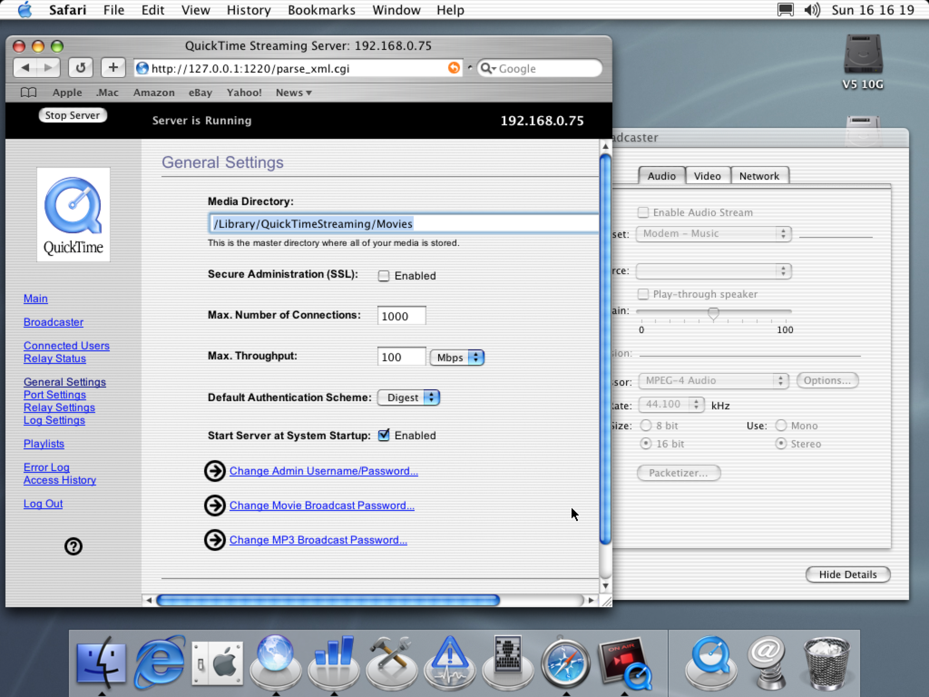Open the Mbps throughput unit dropdown

coord(457,358)
